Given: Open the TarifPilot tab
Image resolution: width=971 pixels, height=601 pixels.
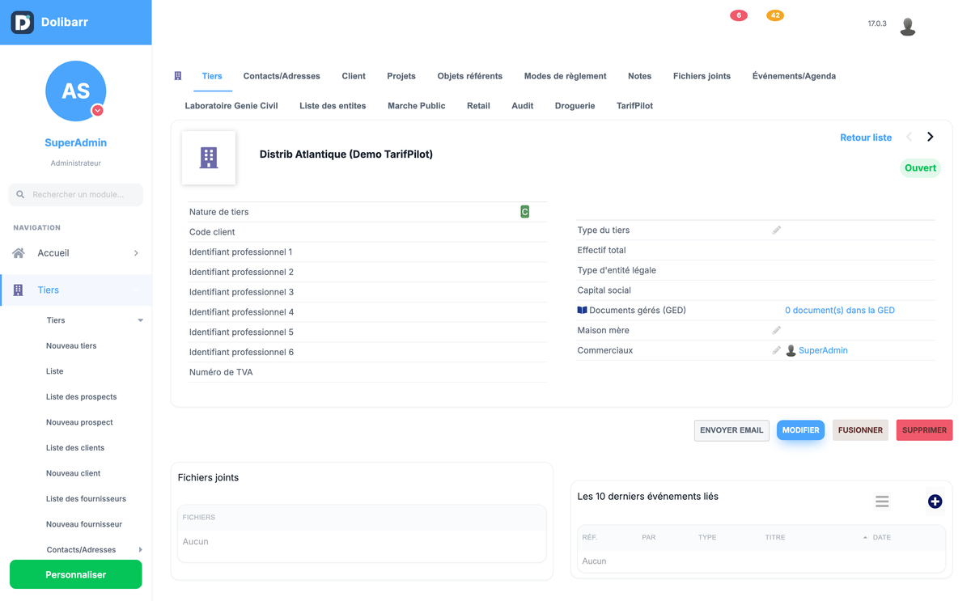Looking at the screenshot, I should click(634, 106).
